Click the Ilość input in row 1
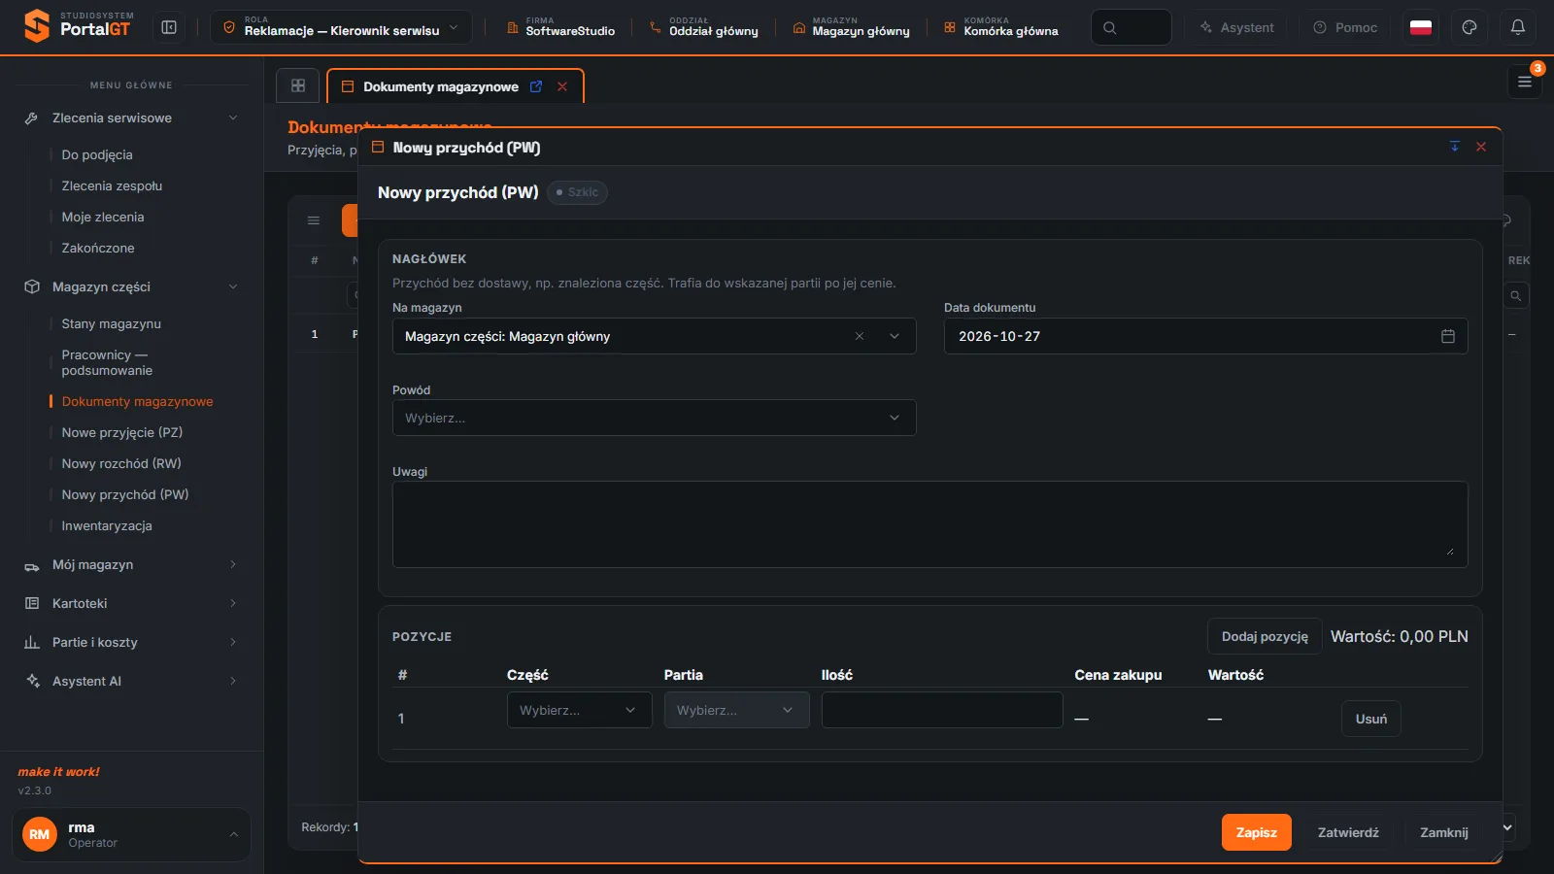This screenshot has width=1554, height=874. coord(942,710)
